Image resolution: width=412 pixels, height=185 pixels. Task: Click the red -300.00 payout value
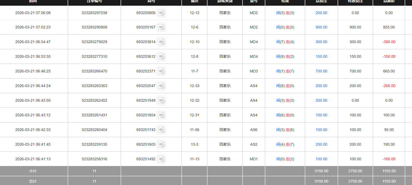click(x=389, y=42)
